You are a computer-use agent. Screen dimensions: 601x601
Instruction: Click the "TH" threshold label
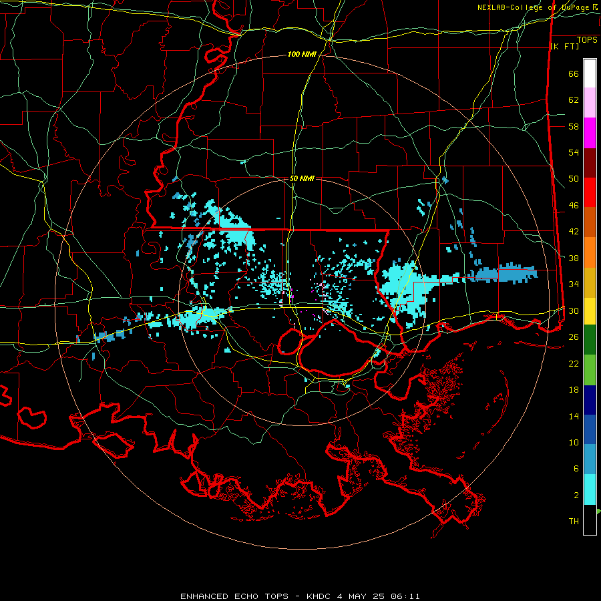pyautogui.click(x=574, y=522)
